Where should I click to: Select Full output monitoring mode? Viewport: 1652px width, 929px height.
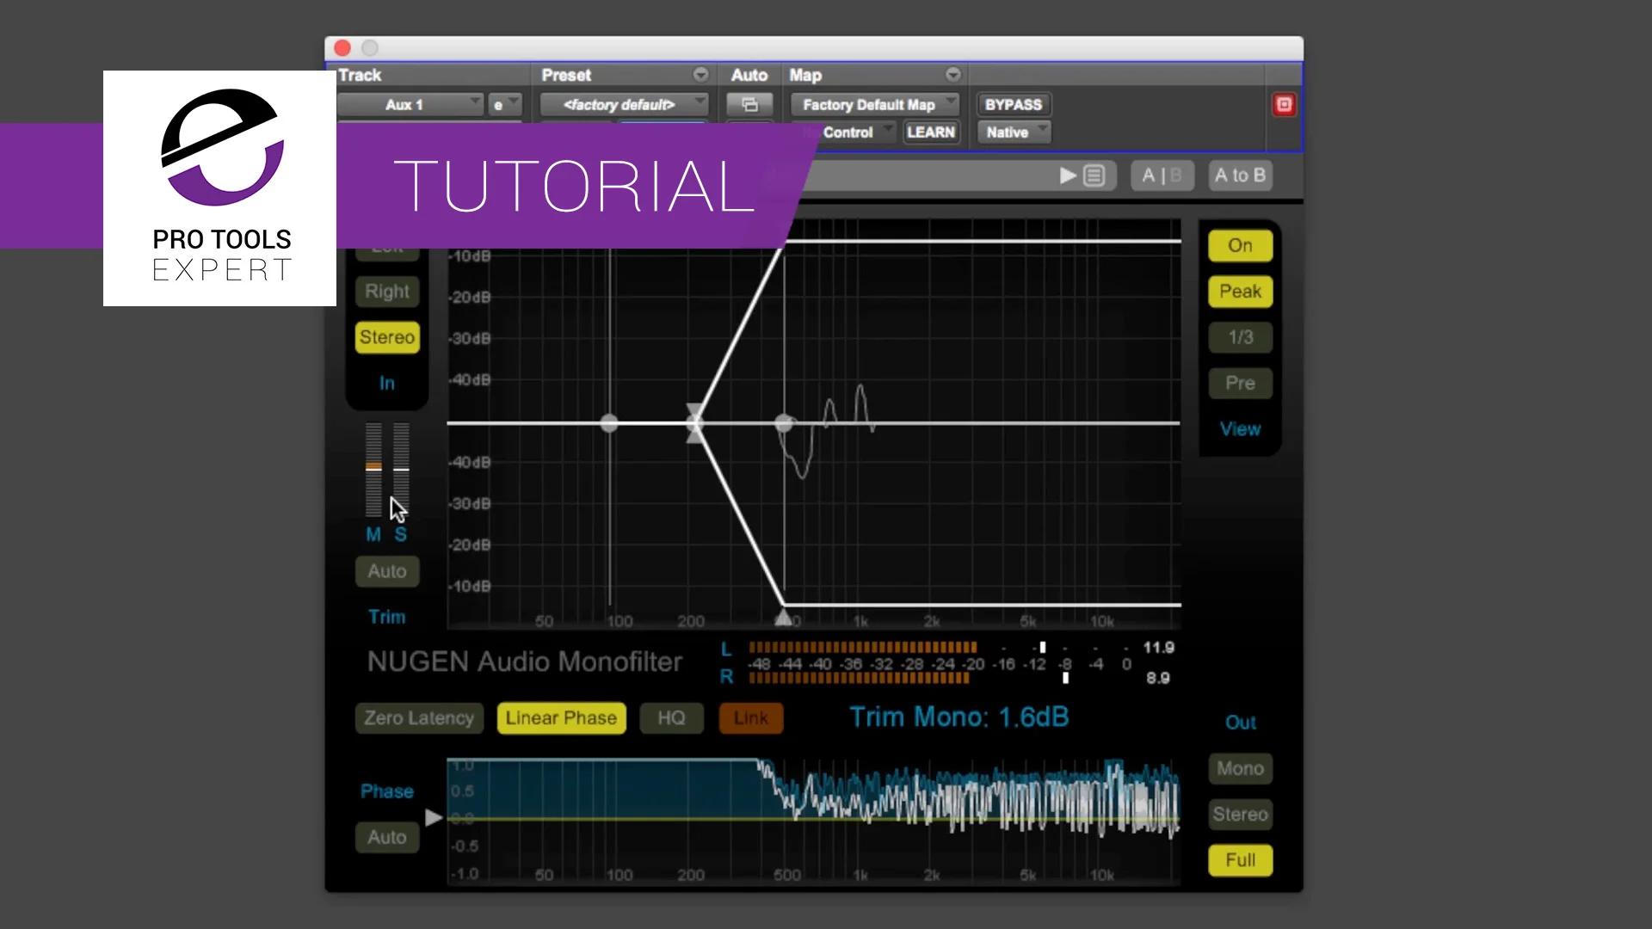[x=1239, y=859]
